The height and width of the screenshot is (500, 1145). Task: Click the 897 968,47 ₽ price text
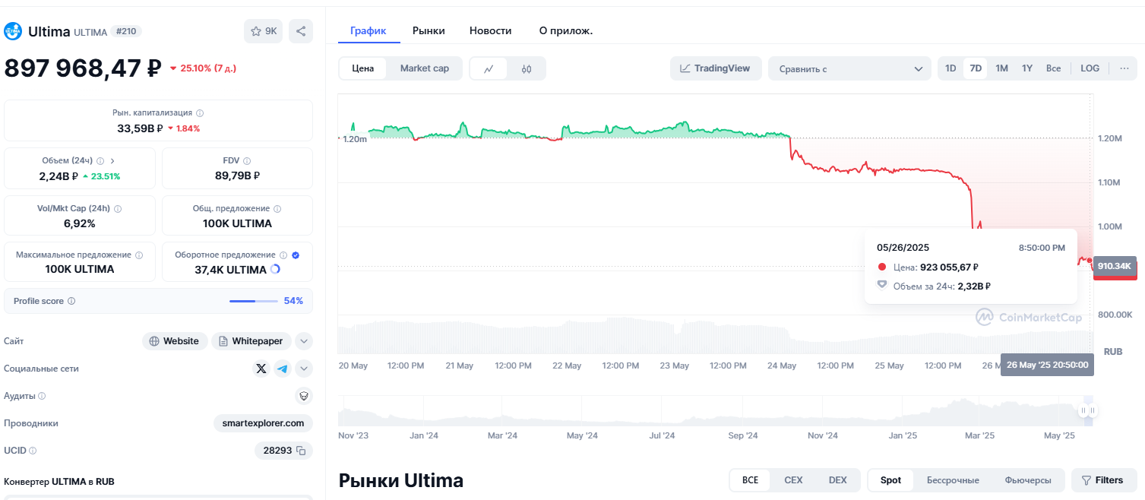83,68
